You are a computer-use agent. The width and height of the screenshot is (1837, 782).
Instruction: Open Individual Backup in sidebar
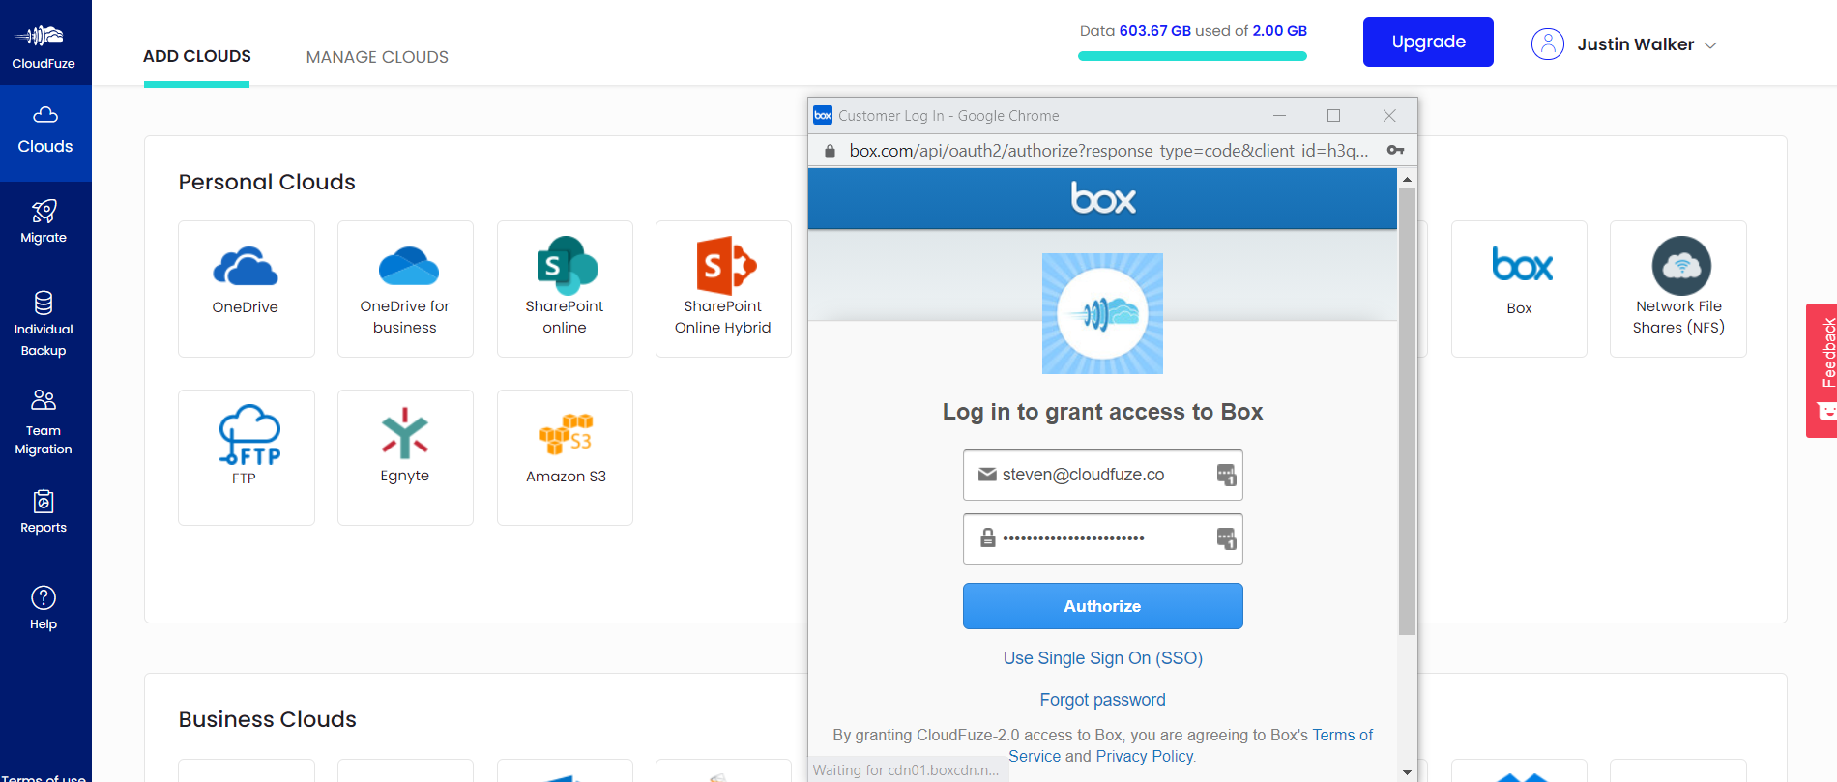44,325
